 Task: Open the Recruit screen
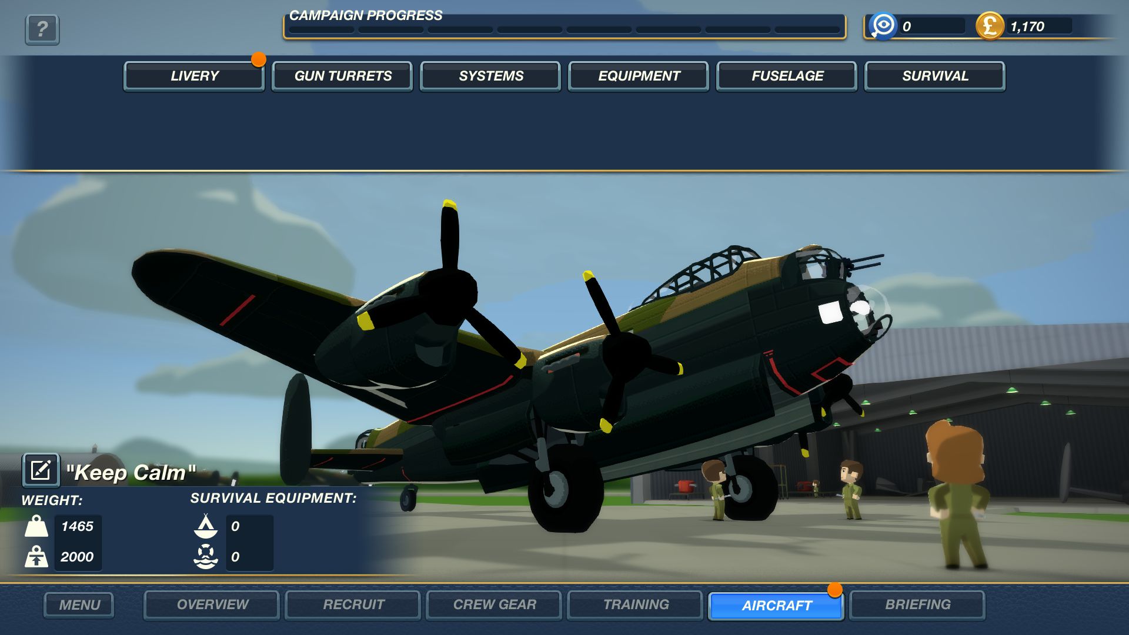[x=353, y=604]
